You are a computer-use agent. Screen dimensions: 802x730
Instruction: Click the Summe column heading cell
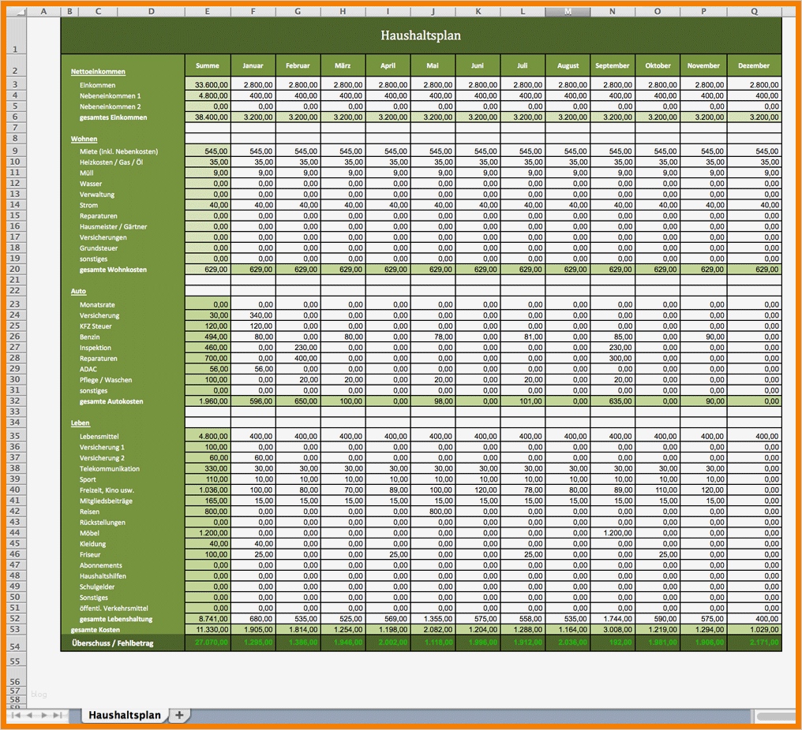207,66
